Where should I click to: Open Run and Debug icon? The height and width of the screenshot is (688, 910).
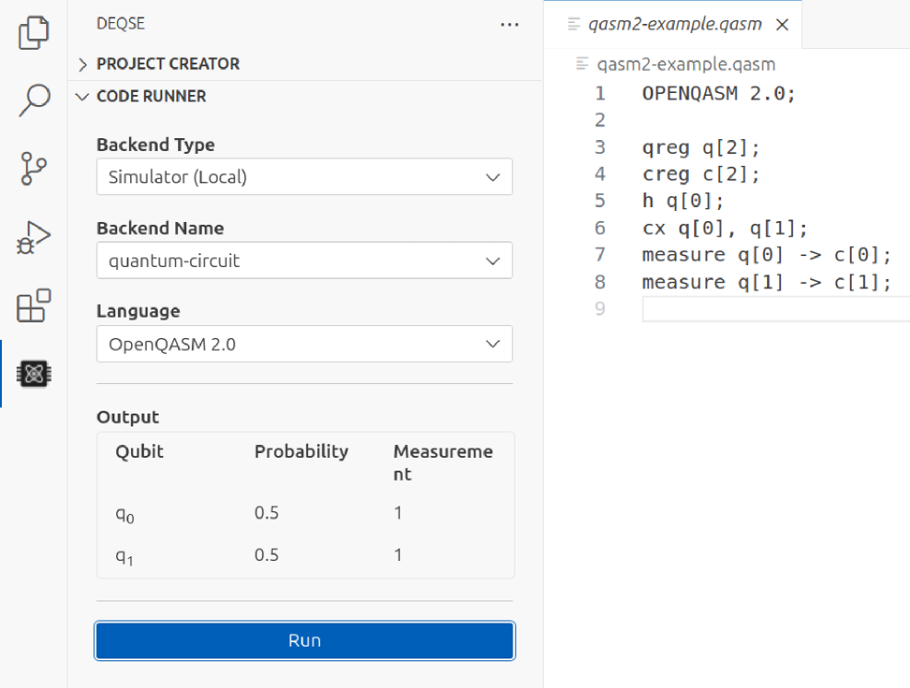(x=33, y=237)
